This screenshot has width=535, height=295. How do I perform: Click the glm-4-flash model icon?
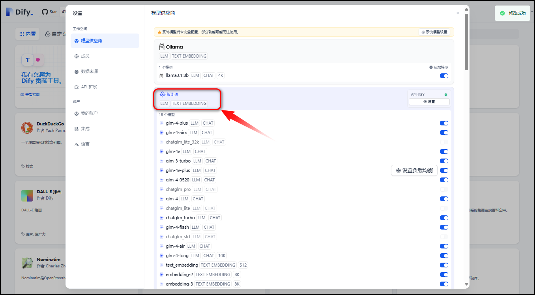click(161, 227)
